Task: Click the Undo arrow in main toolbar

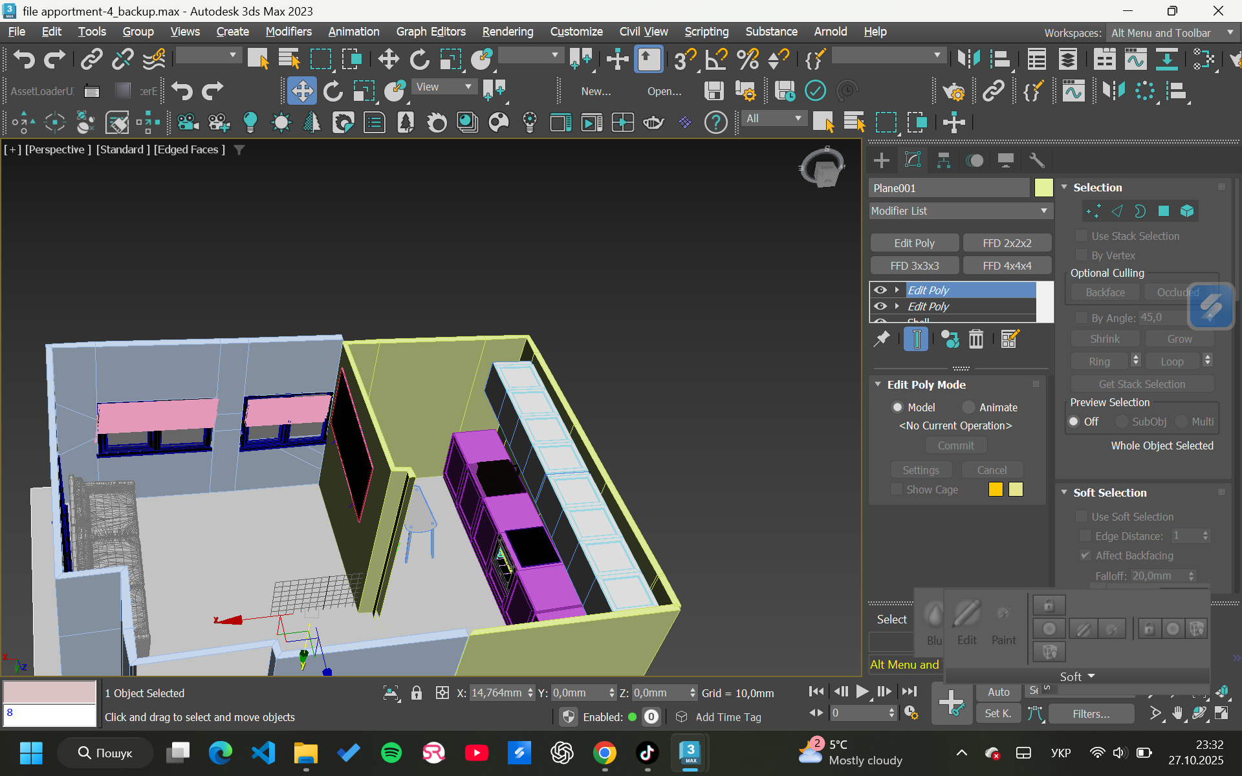Action: (24, 59)
